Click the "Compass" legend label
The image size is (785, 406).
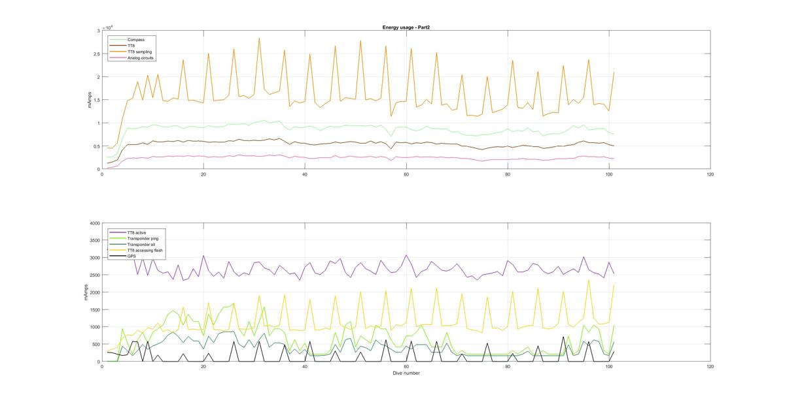(136, 40)
